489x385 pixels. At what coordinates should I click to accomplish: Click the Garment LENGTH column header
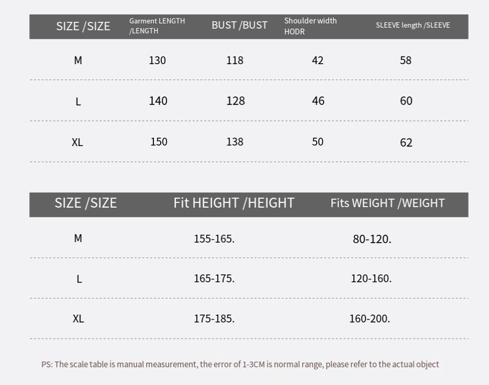[x=157, y=26]
